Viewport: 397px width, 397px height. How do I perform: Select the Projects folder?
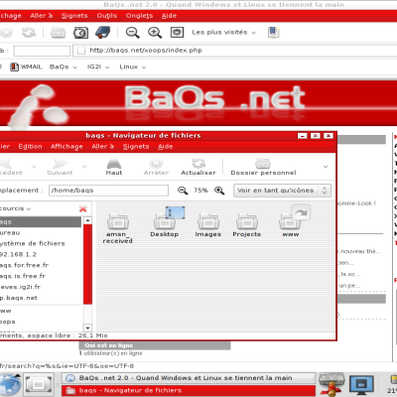click(247, 225)
